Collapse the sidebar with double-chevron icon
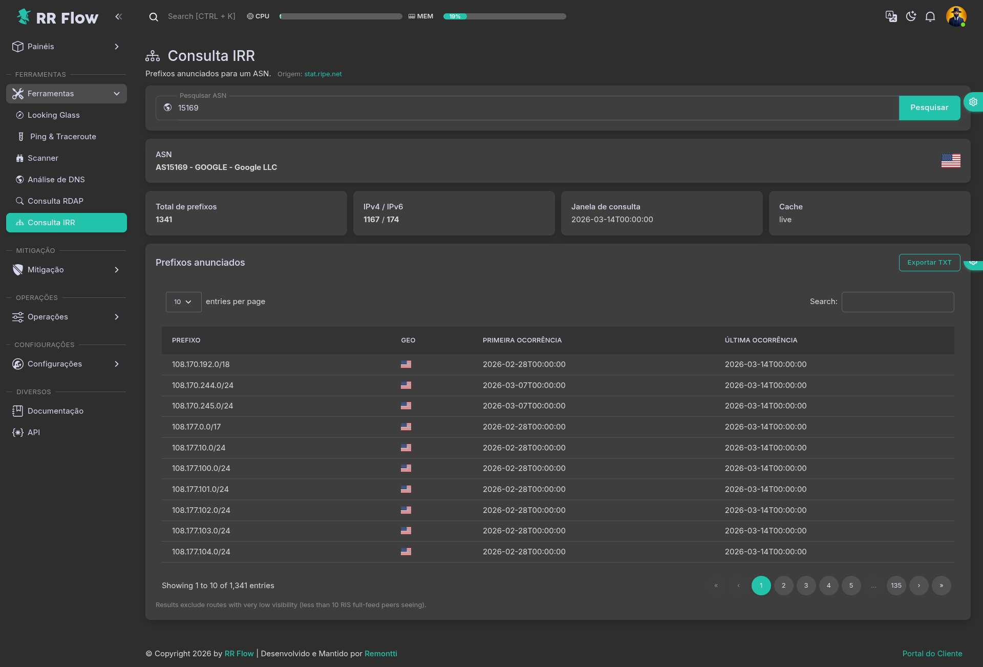Viewport: 983px width, 667px height. (x=119, y=17)
